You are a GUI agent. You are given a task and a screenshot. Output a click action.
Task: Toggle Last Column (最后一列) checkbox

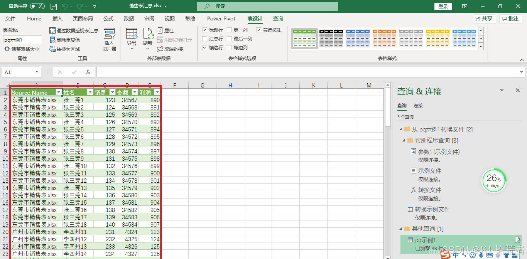point(230,39)
